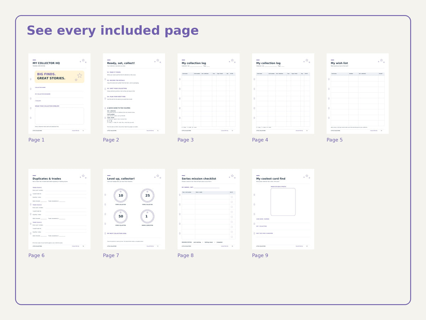Open the Page 1 My Collector HQ thumbnail
426x320 pixels.
click(x=59, y=94)
